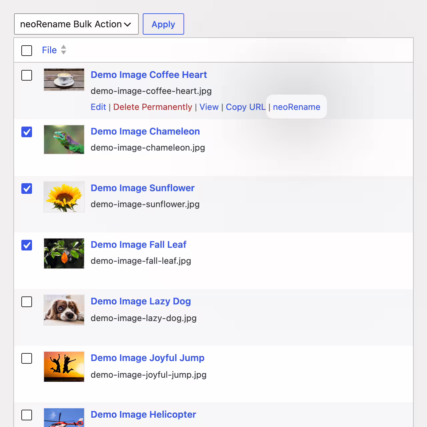Uncheck the Chameleon row checkbox
The width and height of the screenshot is (427, 427).
coord(27,132)
